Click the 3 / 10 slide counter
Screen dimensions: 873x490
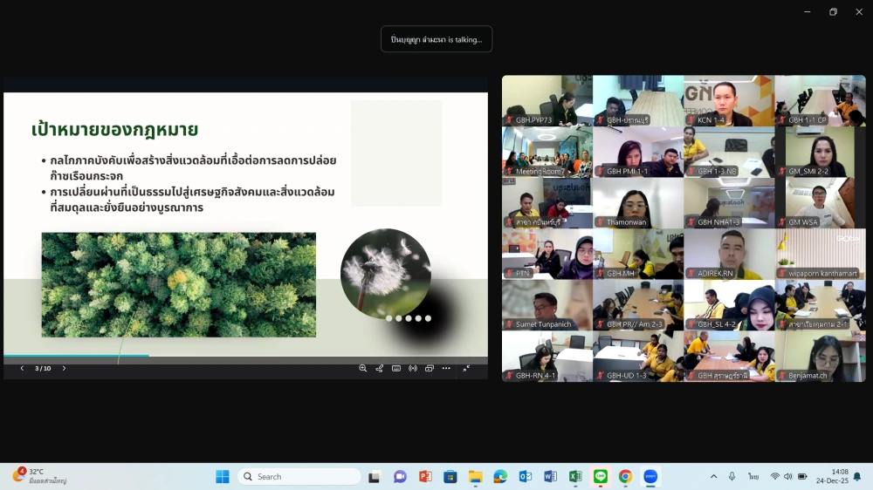coord(43,368)
